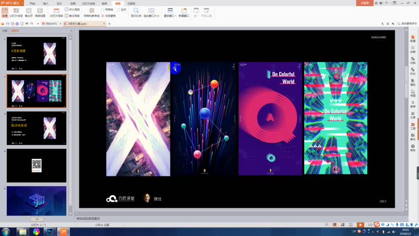
Task: Open the Review ribbon tab
Action: (x=104, y=4)
